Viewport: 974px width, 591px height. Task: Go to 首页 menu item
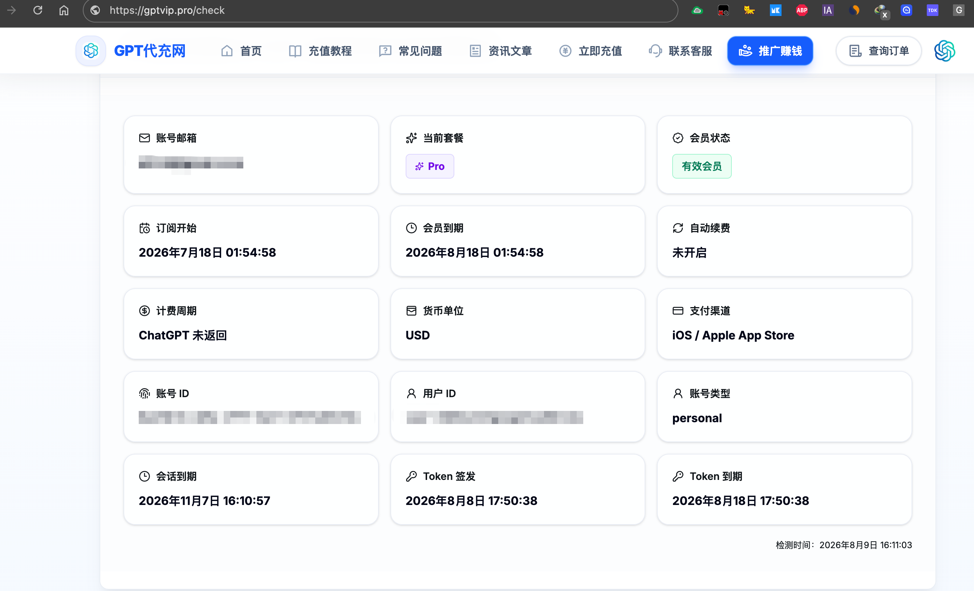241,50
